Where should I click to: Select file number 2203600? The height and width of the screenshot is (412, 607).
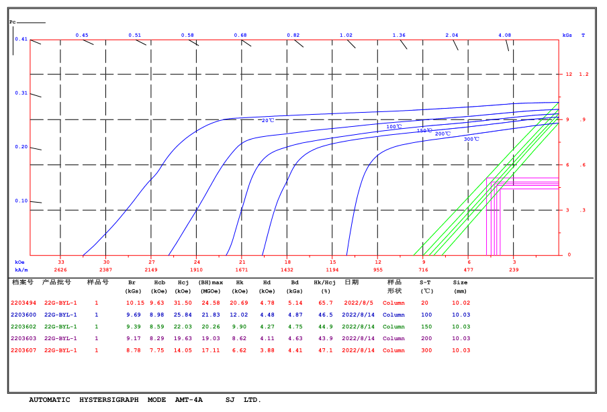24,315
